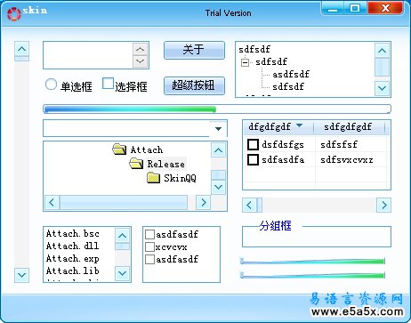Click folder list scroll left arrow

point(52,203)
